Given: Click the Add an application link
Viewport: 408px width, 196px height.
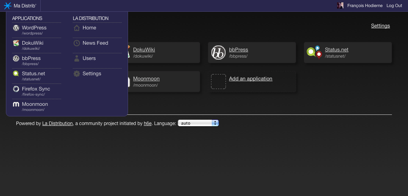Looking at the screenshot, I should (250, 79).
